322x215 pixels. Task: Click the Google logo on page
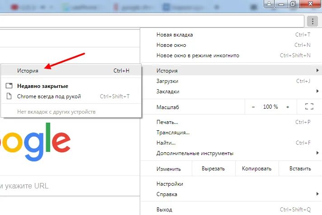35,142
